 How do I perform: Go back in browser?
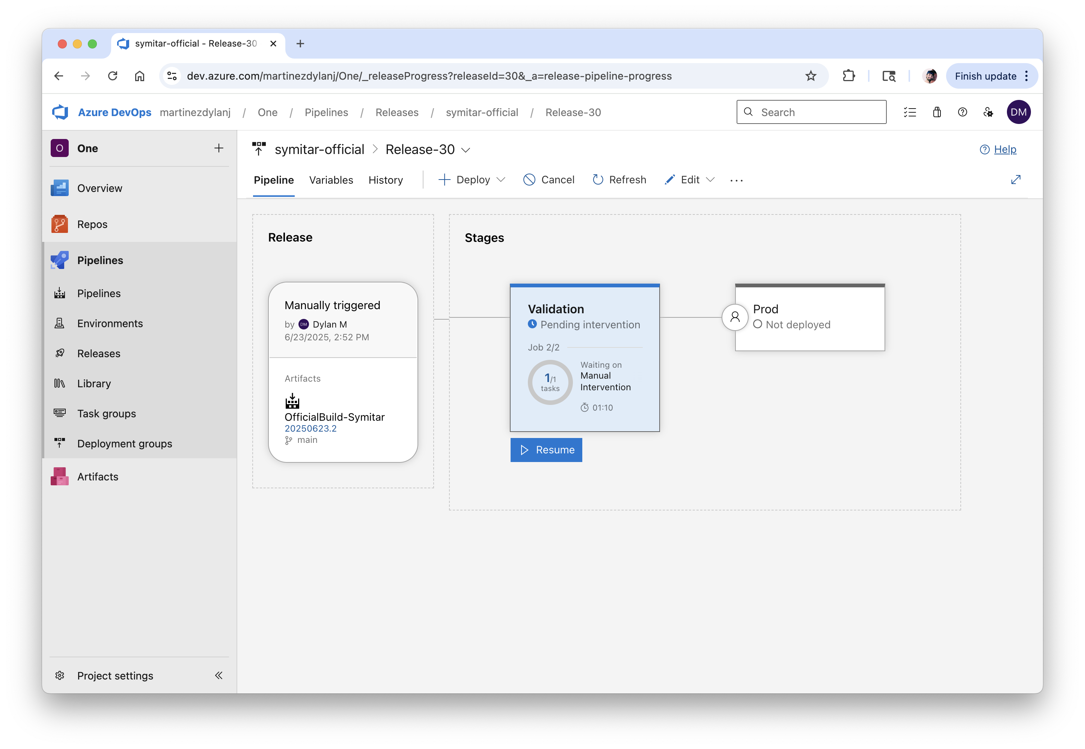tap(58, 76)
